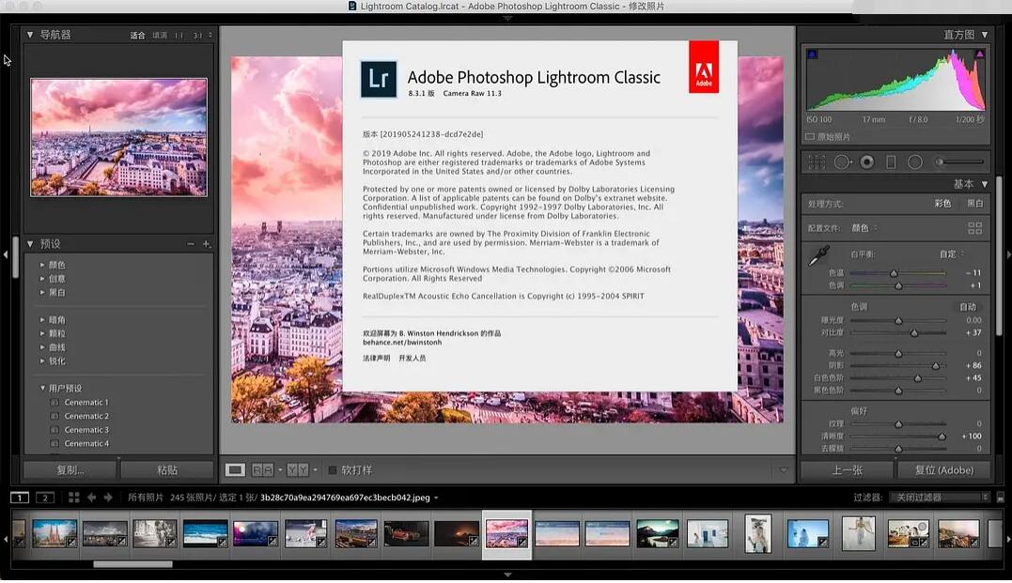Click the 复制... copy settings button
The width and height of the screenshot is (1012, 583).
tap(70, 470)
